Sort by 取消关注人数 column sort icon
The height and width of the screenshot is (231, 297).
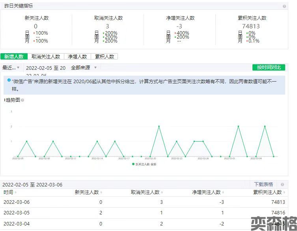tap(162, 192)
